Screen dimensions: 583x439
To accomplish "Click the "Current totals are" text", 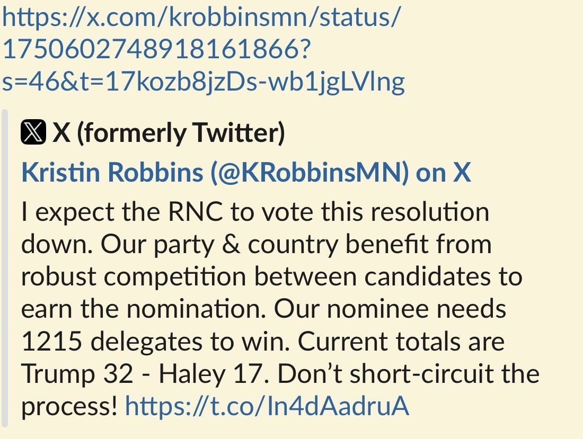I will coord(401,343).
